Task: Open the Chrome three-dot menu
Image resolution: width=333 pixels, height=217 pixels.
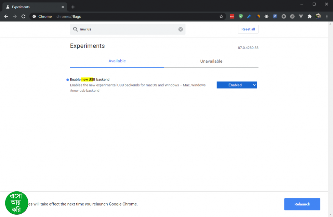Action: [327, 16]
